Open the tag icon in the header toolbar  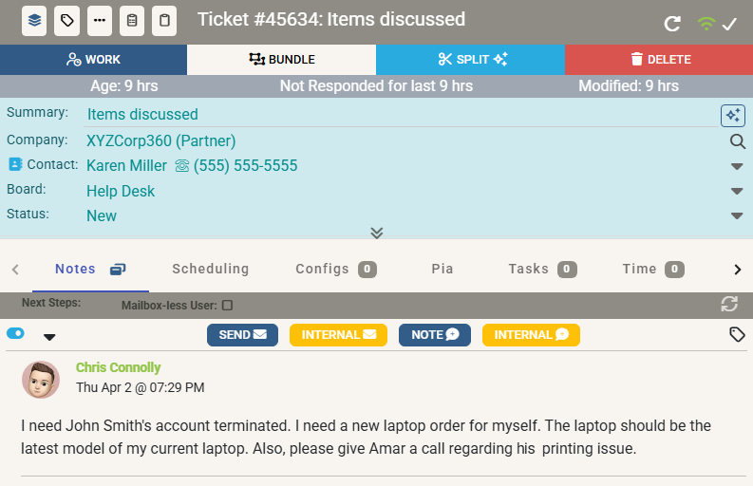pos(66,21)
